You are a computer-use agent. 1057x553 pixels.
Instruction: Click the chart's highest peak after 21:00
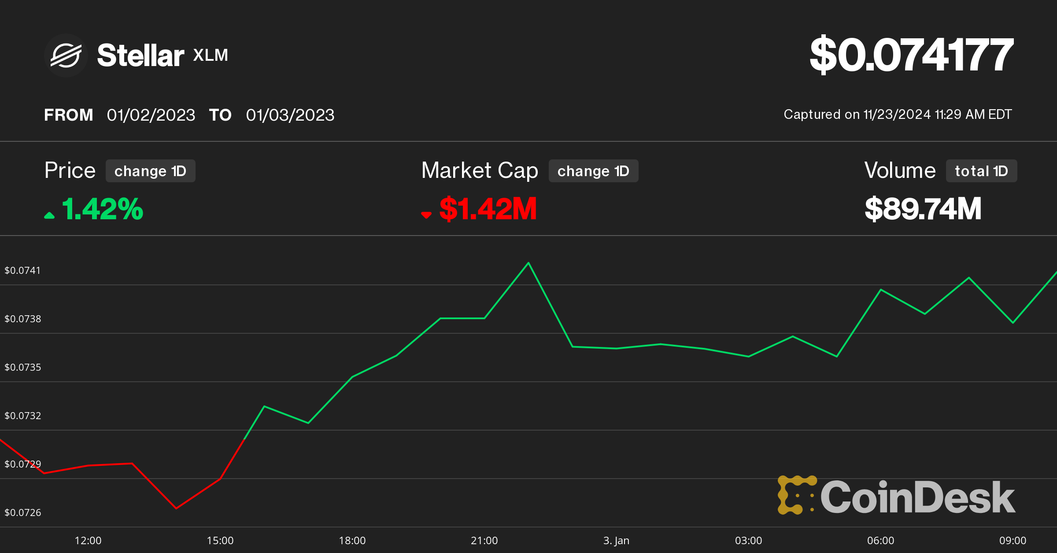tap(528, 263)
